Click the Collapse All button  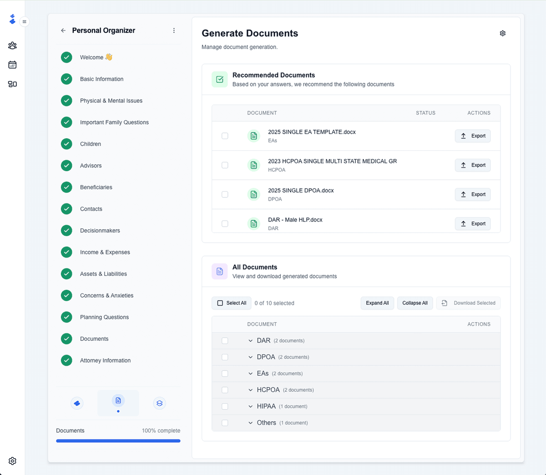tap(415, 303)
